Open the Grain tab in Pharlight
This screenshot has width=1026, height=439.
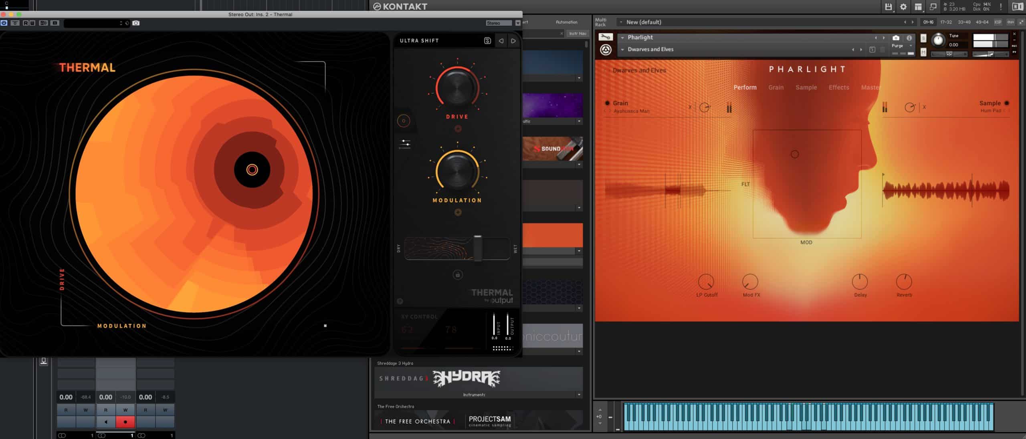pos(776,87)
